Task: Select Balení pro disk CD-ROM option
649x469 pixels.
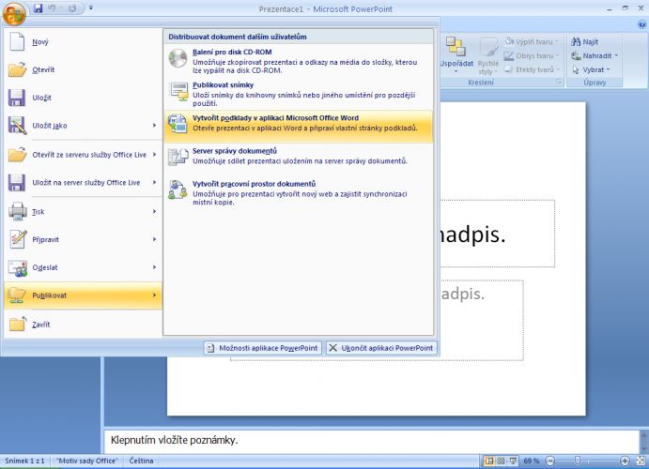Action: [x=299, y=61]
